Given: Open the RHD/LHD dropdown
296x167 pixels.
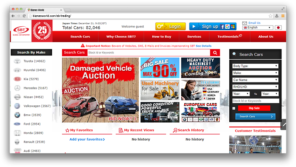Looking at the screenshot, I should point(255,87).
